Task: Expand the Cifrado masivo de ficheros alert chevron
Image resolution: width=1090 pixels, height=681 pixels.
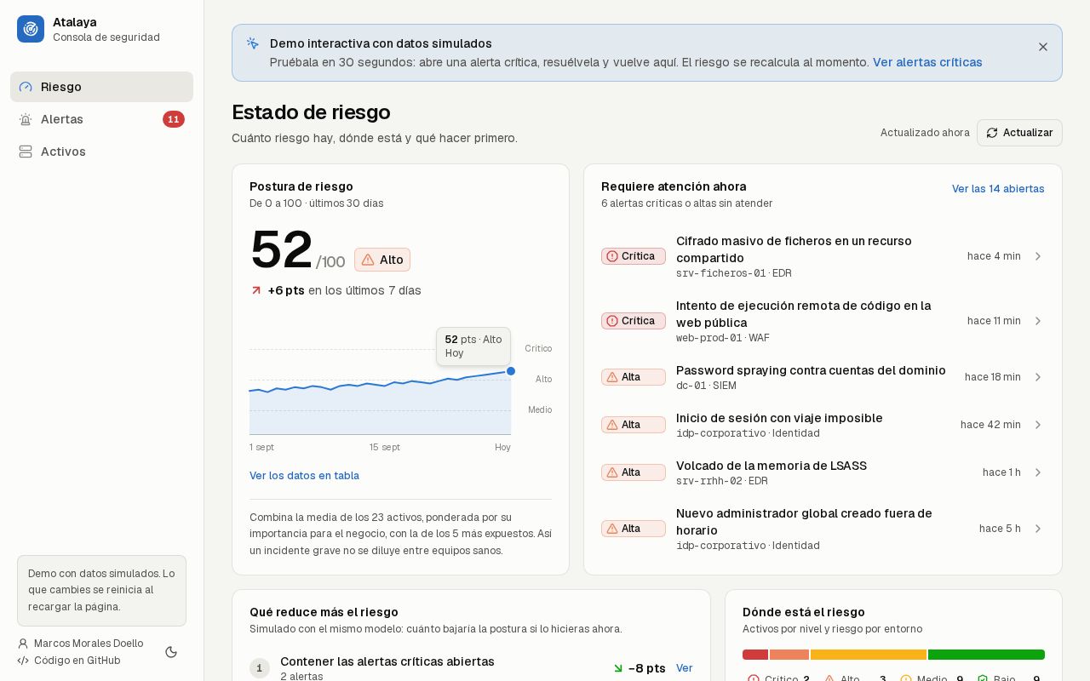Action: tap(1038, 256)
